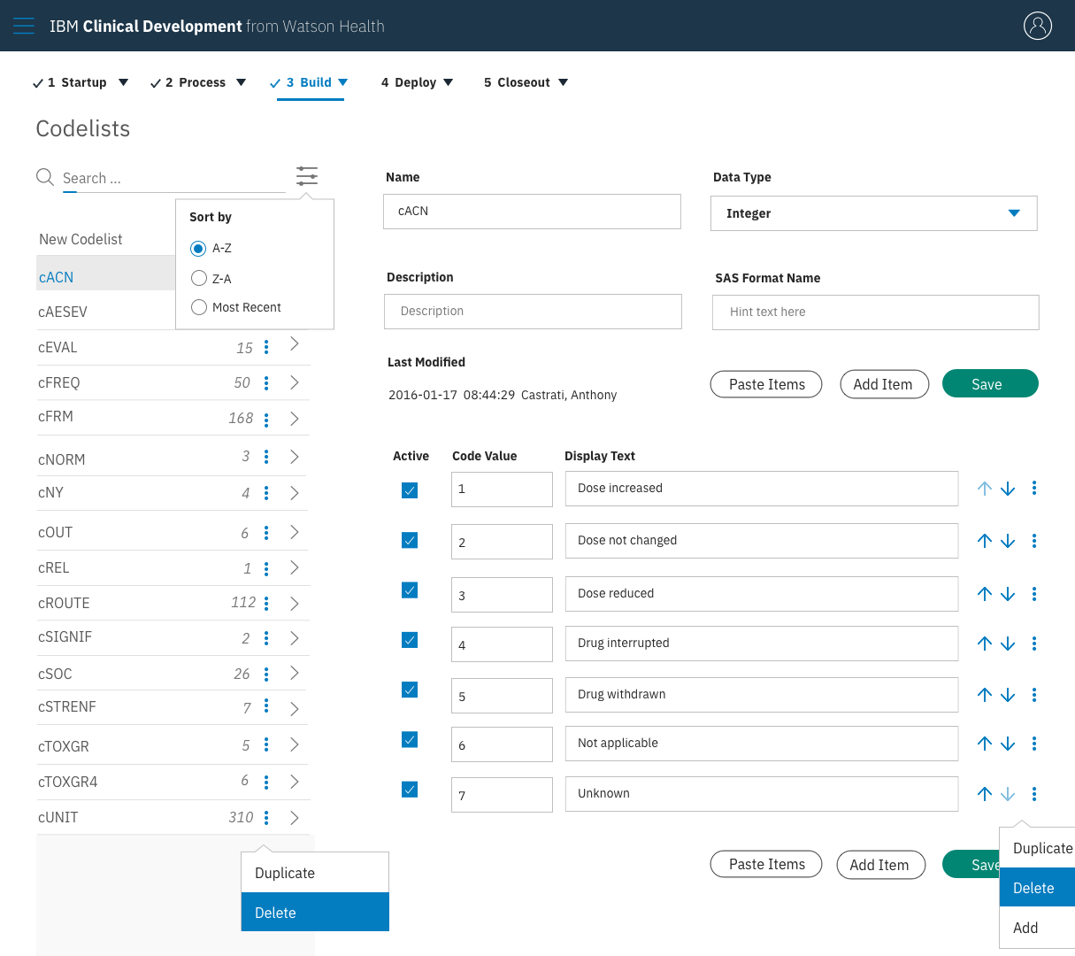Click the bottom Paste Items button
This screenshot has width=1075, height=956.
(x=766, y=864)
